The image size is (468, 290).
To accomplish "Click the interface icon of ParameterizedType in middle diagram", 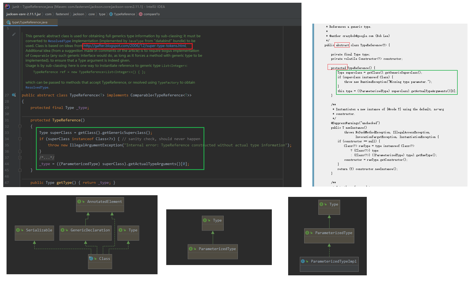I will tap(191, 249).
